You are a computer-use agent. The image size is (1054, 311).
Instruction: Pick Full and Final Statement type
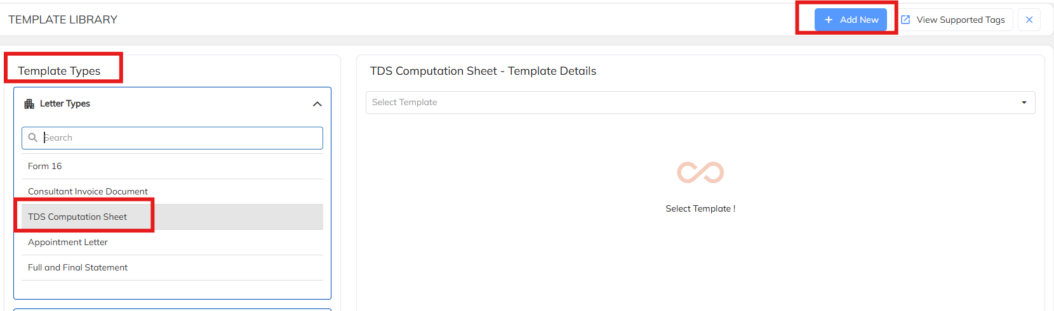tap(77, 267)
